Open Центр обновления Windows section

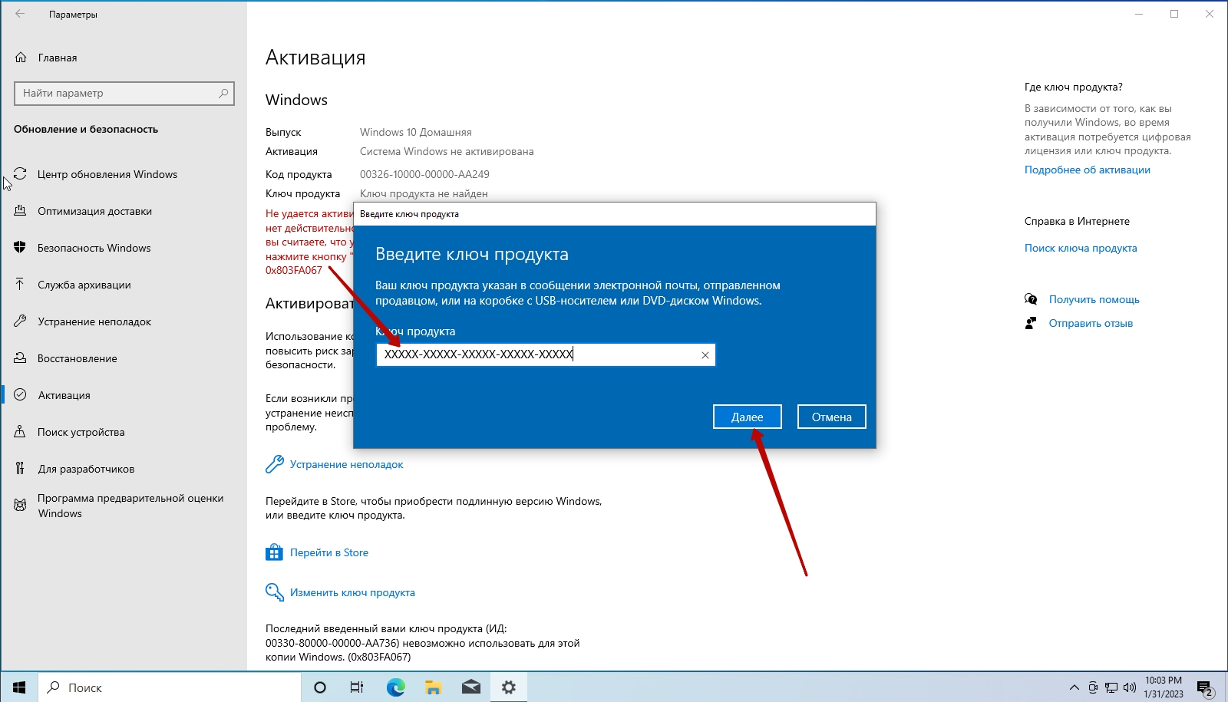[x=107, y=174]
